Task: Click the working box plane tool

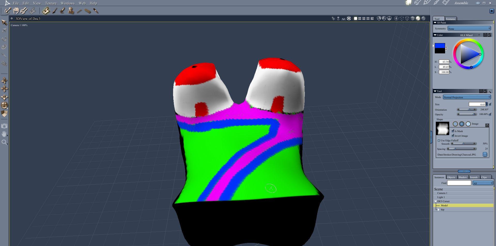Action: [4, 113]
